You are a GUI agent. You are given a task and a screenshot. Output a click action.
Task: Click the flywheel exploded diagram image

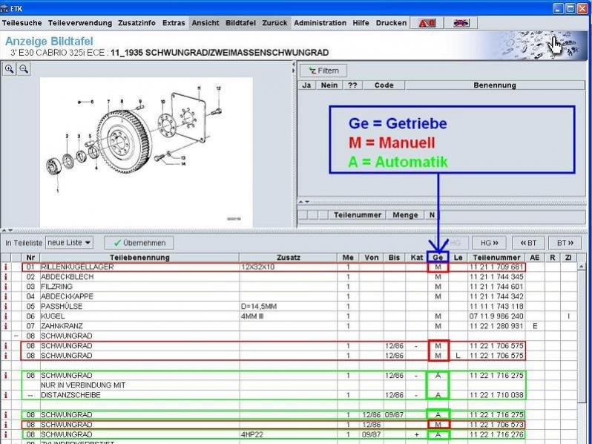pyautogui.click(x=145, y=152)
